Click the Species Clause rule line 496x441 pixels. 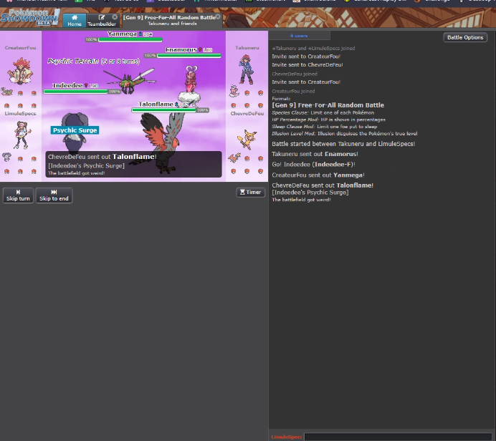[x=323, y=113]
